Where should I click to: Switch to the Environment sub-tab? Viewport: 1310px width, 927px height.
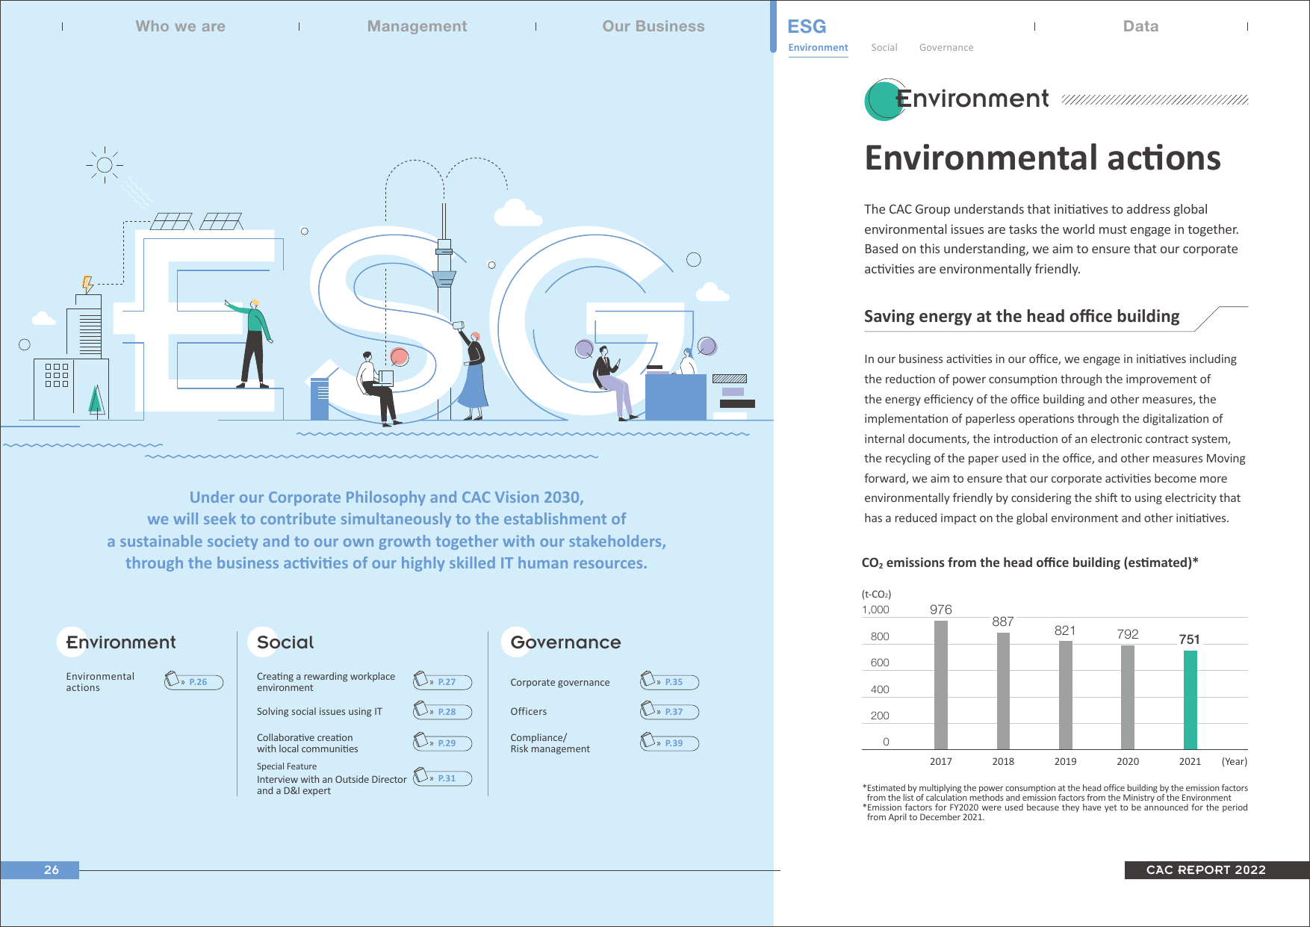pos(818,47)
